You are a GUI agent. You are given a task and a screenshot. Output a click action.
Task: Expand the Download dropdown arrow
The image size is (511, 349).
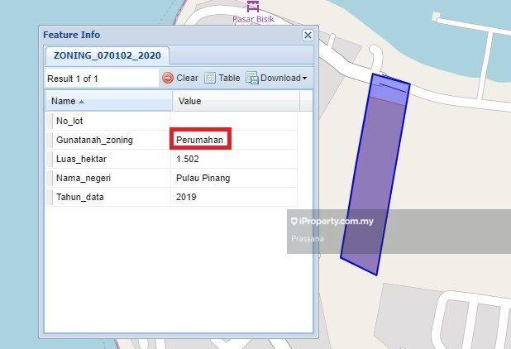tap(304, 79)
